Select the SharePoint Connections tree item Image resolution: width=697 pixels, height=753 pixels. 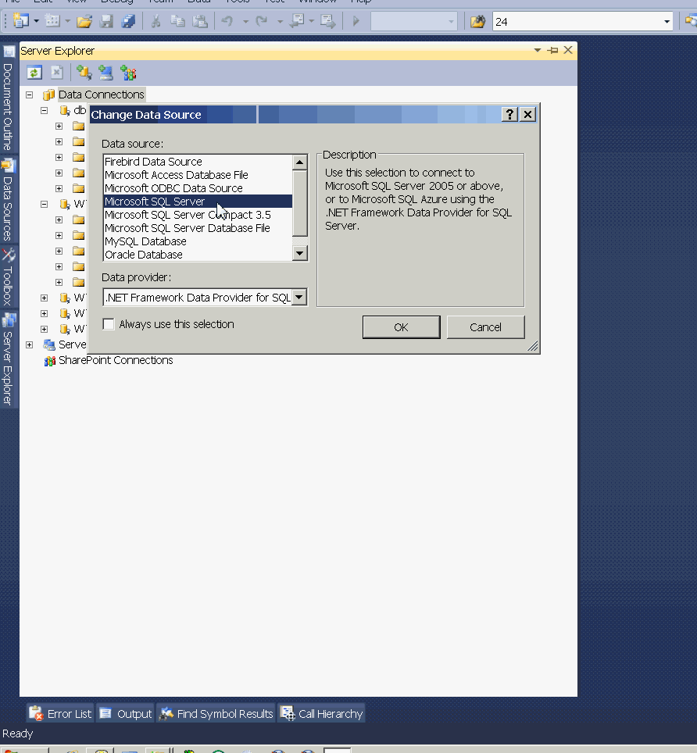pyautogui.click(x=116, y=360)
